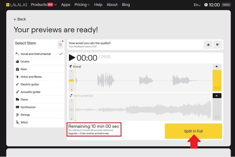Rate quality with thumbs up

(208, 45)
